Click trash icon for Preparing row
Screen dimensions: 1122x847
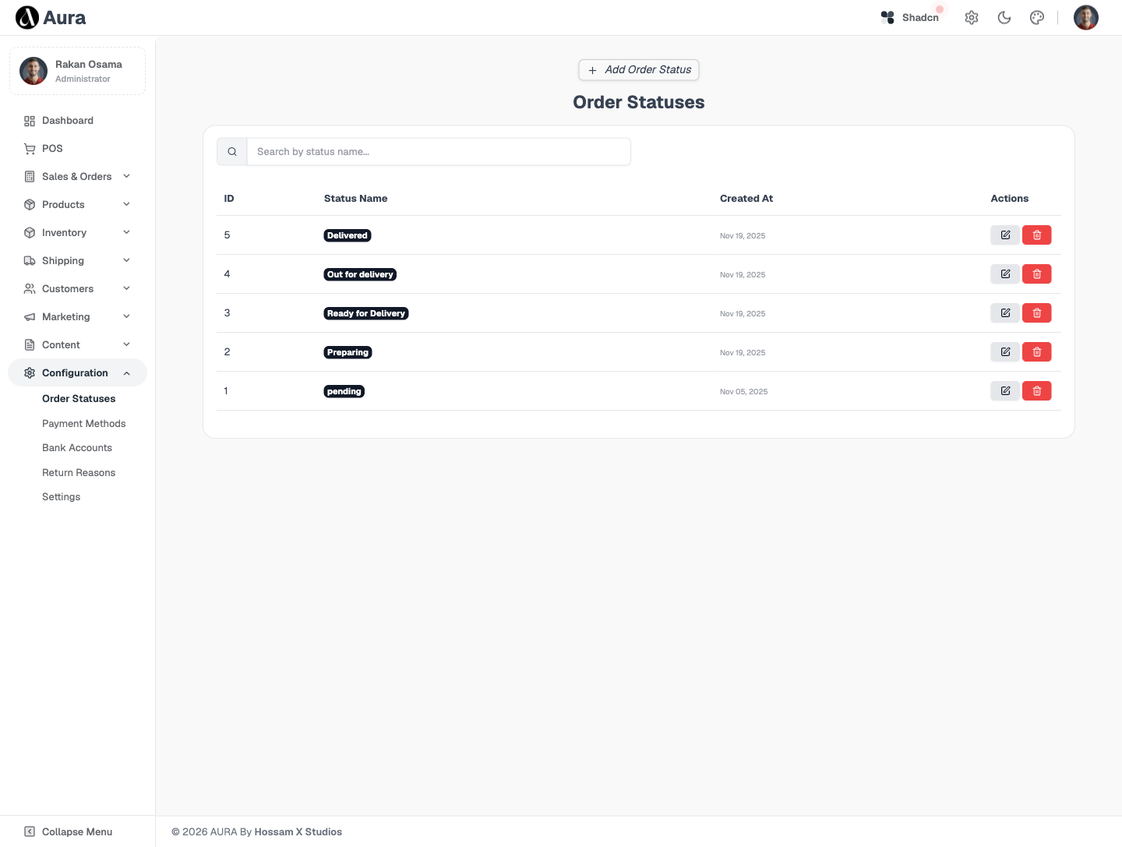[1037, 351]
